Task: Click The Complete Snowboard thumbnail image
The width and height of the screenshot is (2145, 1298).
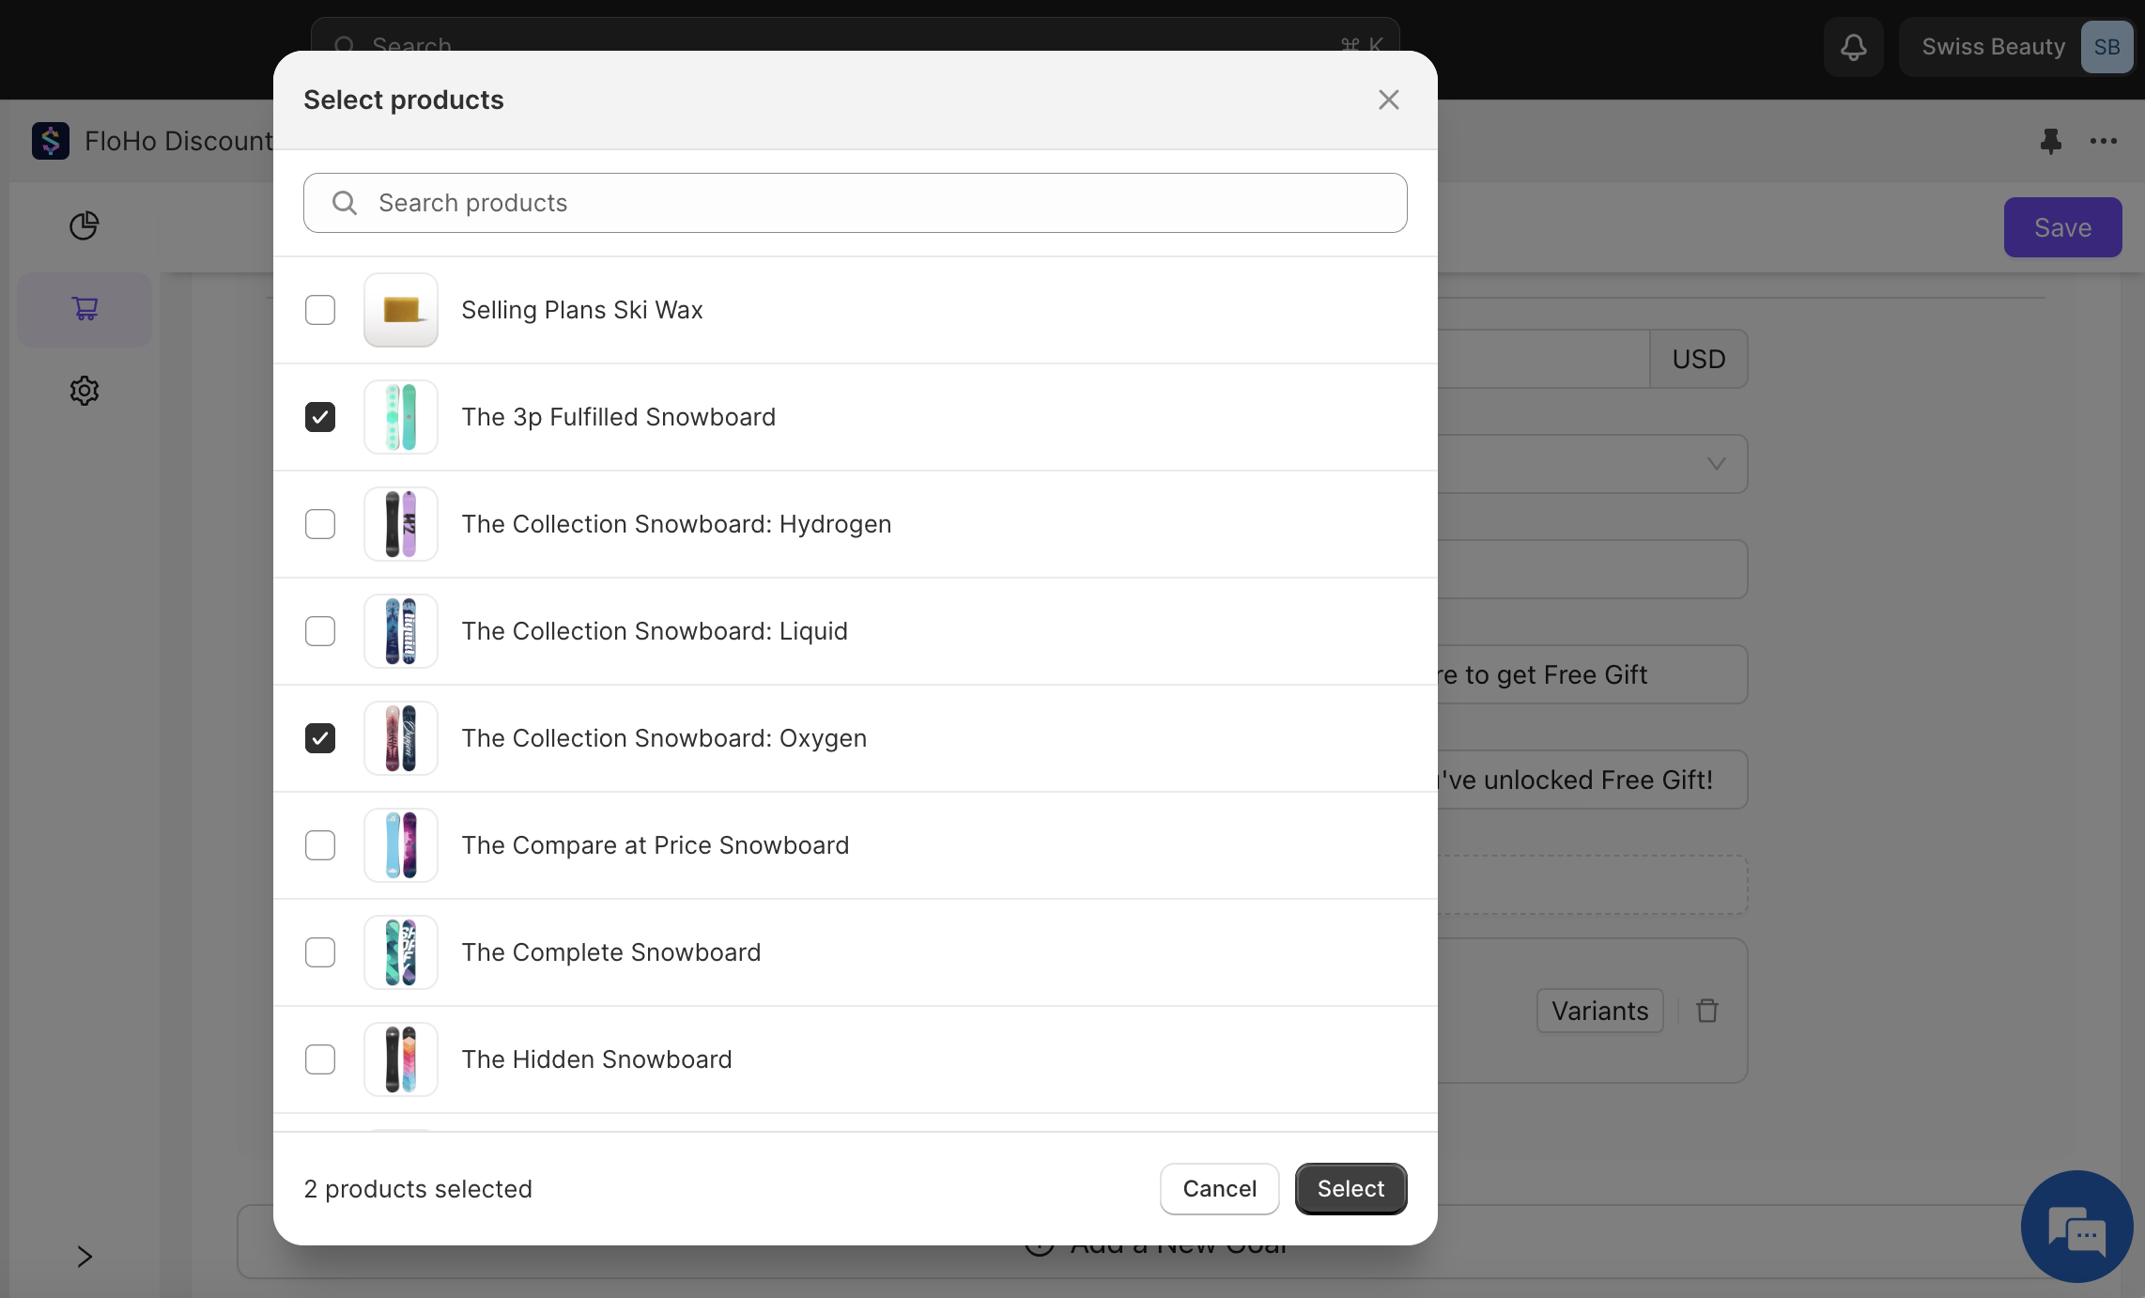Action: pos(401,952)
